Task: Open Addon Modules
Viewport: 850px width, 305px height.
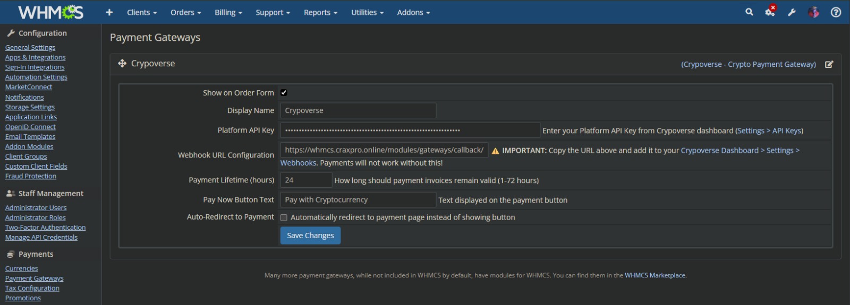Action: [29, 146]
